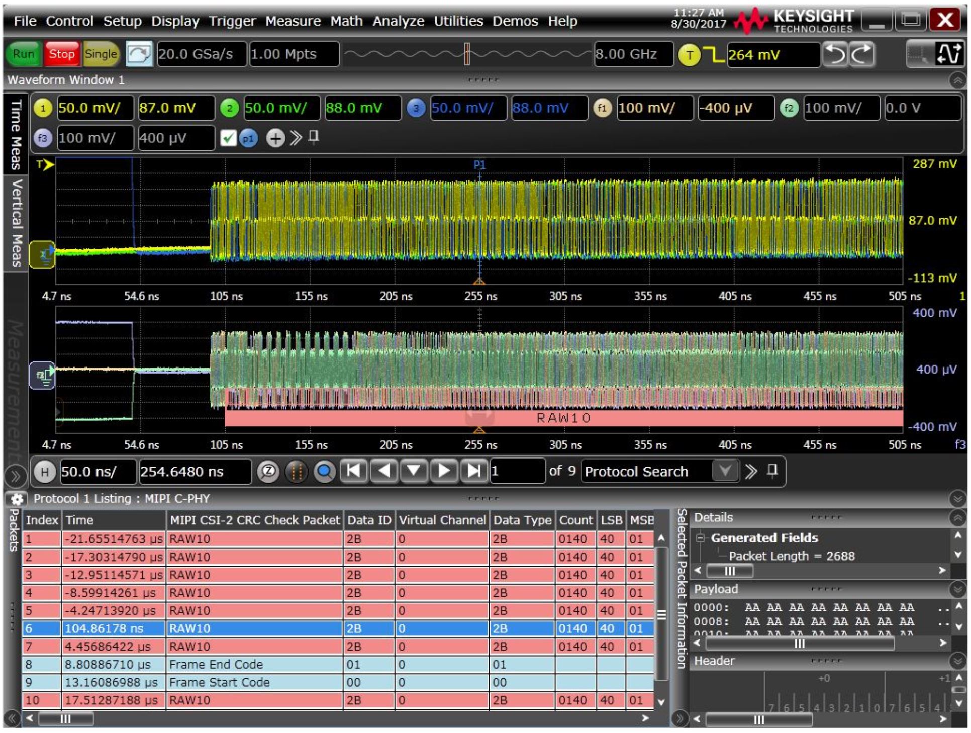Click the zoom Z icon in horizontal bar
971x733 pixels.
(x=268, y=472)
